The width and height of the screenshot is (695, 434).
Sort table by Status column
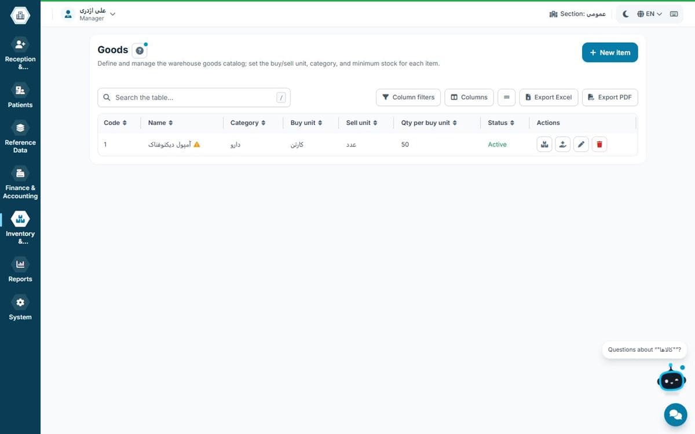point(502,123)
